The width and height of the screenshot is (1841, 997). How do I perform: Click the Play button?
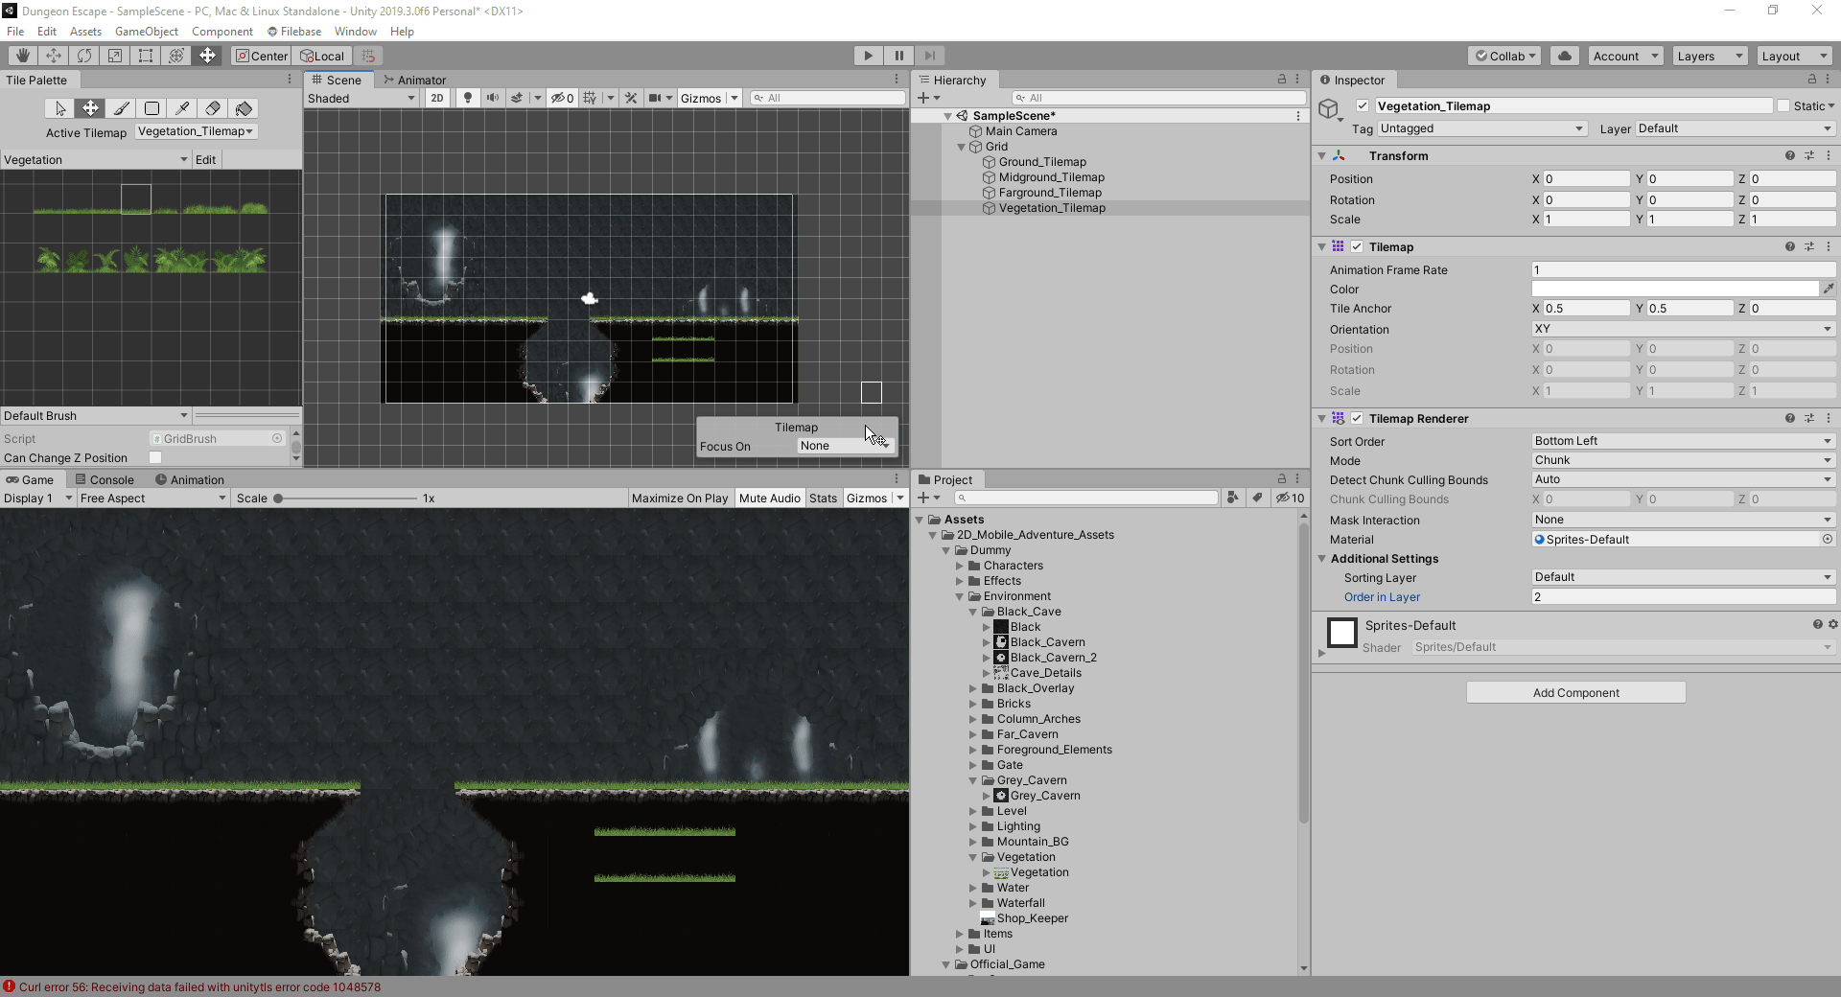[x=868, y=56]
